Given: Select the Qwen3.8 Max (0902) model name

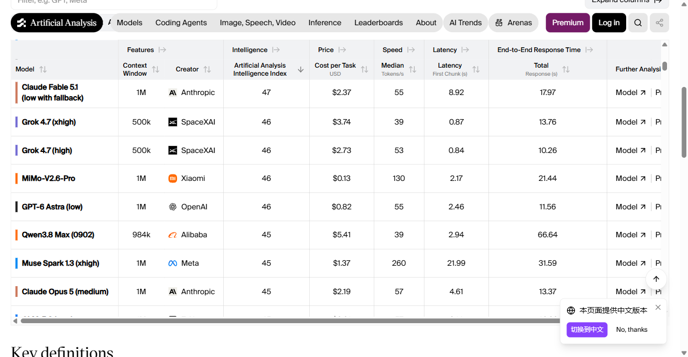Looking at the screenshot, I should click(58, 235).
